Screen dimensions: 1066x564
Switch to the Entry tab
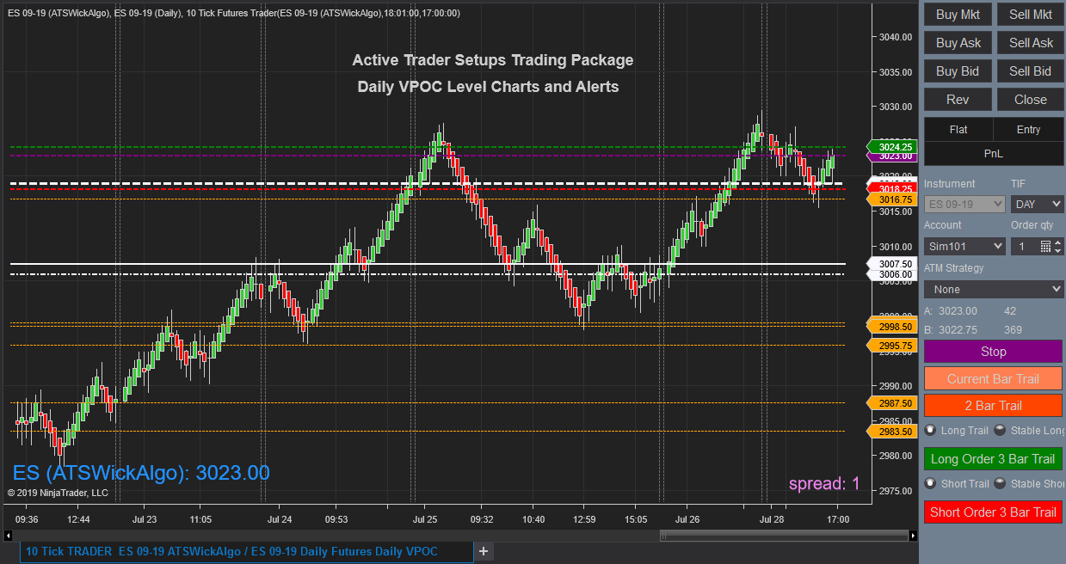pos(1029,129)
